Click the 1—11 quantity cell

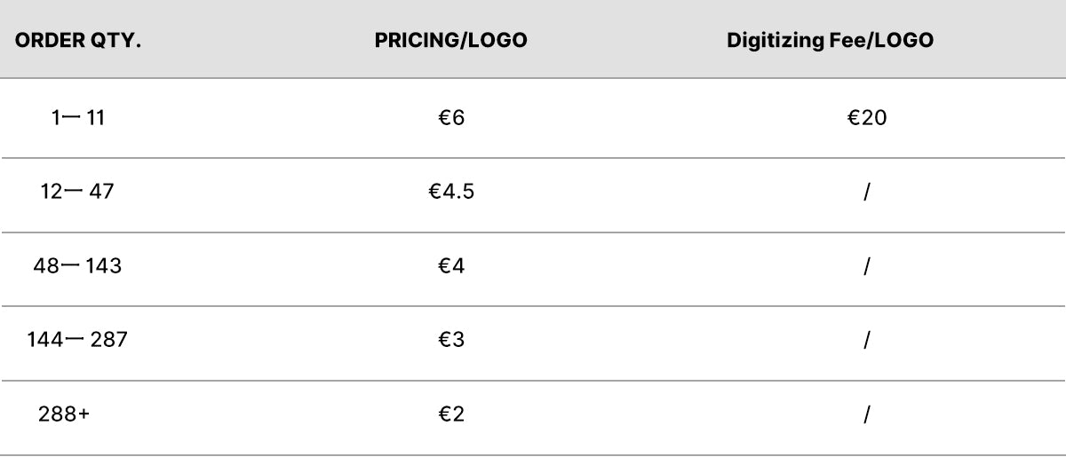click(78, 117)
